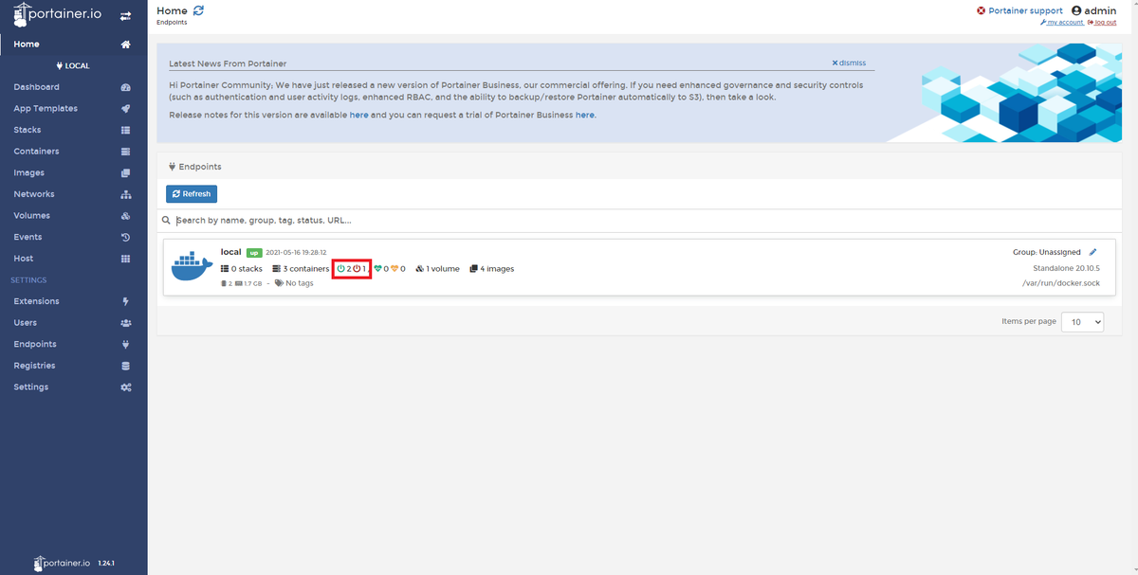Image resolution: width=1138 pixels, height=575 pixels.
Task: Edit the local endpoint with pencil icon
Action: (1092, 252)
